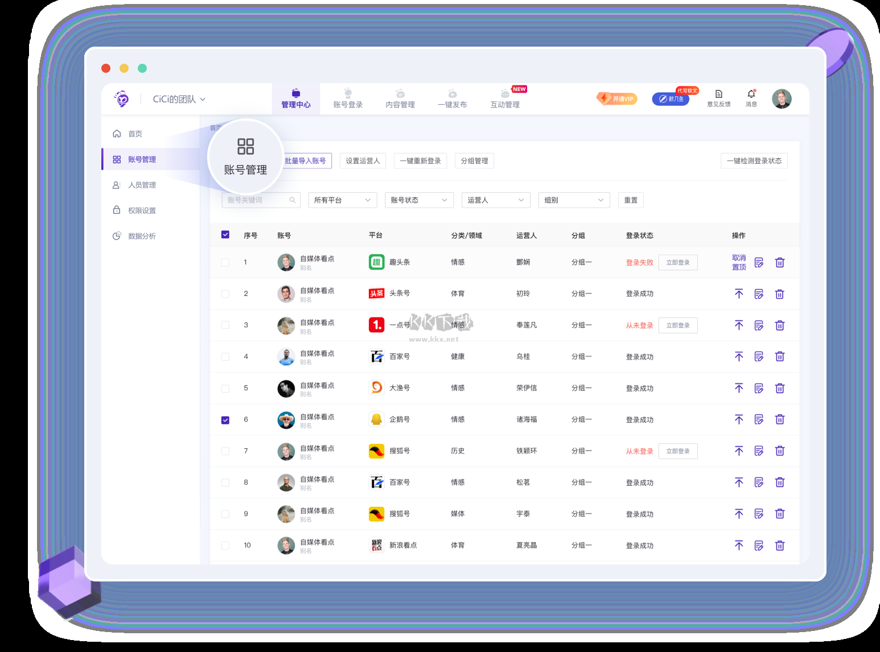The image size is (880, 652).
Task: Click the edit icon for row 2
Action: point(759,294)
